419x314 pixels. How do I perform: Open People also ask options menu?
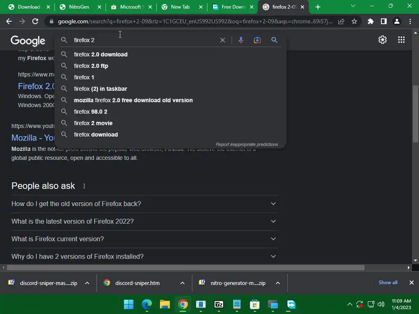(x=84, y=186)
